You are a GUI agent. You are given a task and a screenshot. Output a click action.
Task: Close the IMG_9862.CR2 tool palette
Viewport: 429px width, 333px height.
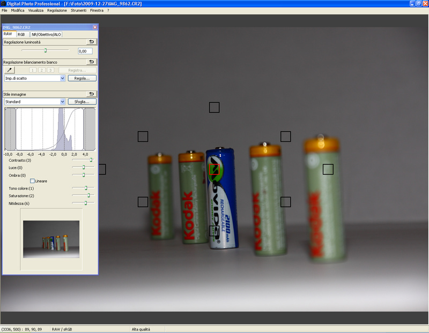[x=95, y=27]
